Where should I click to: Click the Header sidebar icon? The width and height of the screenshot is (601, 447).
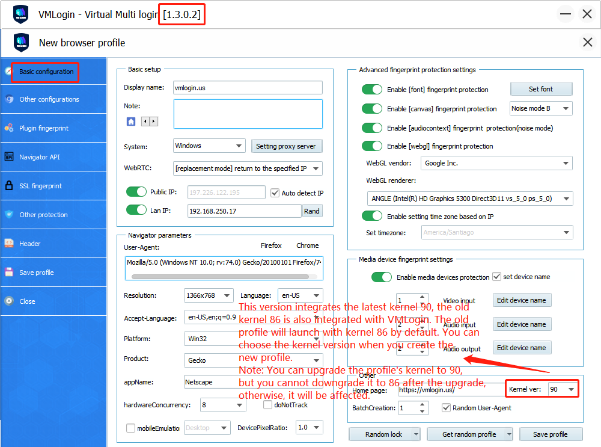click(9, 244)
